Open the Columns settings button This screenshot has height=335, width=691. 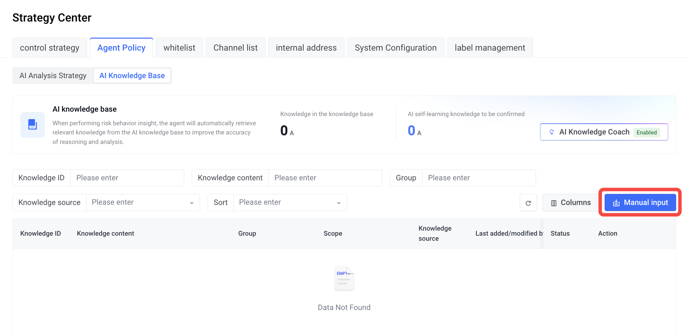click(570, 203)
